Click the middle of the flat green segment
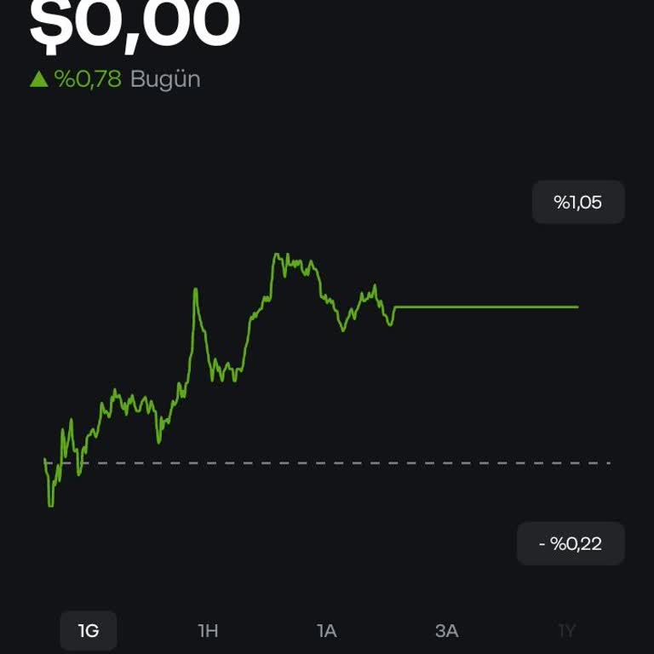The height and width of the screenshot is (654, 654). 485,307
